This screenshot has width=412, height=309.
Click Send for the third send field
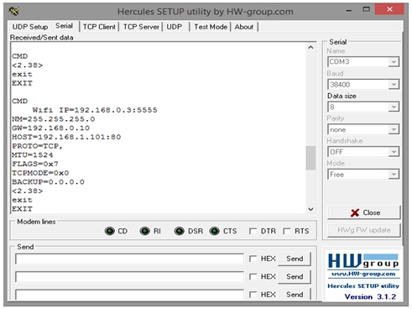point(295,295)
